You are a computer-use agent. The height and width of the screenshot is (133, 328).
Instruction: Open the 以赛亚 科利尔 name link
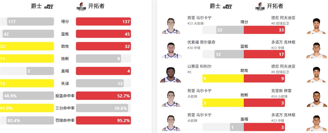199,66
